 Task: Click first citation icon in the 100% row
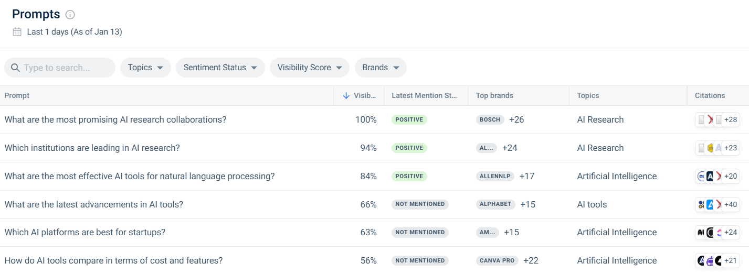tap(701, 119)
